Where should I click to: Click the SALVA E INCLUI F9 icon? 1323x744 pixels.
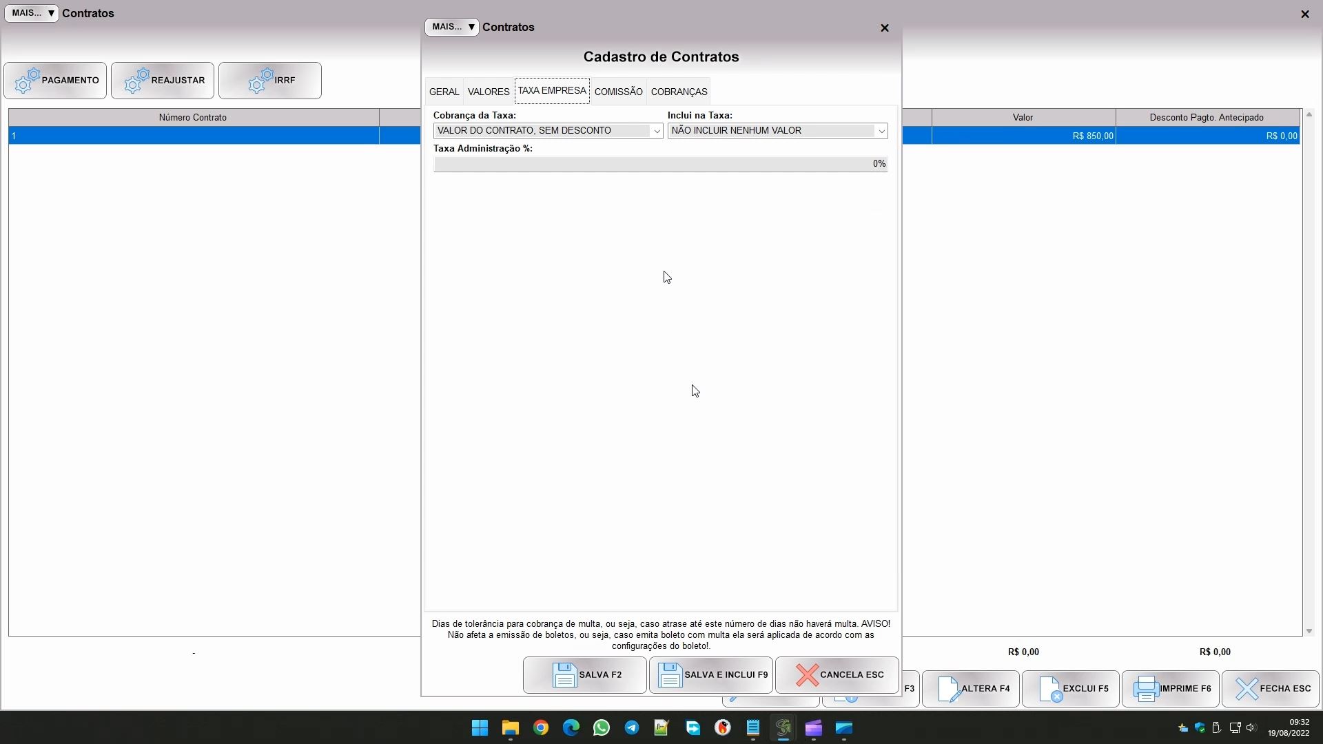pyautogui.click(x=670, y=675)
